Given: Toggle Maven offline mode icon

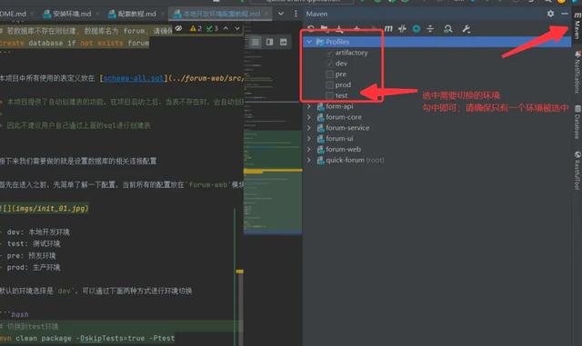Looking at the screenshot, I should tap(402, 28).
